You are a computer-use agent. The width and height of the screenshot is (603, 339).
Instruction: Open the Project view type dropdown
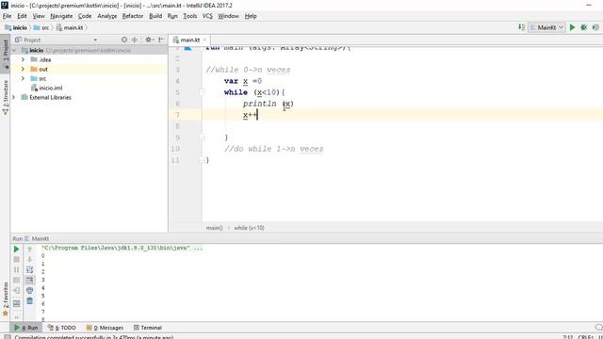(x=95, y=40)
